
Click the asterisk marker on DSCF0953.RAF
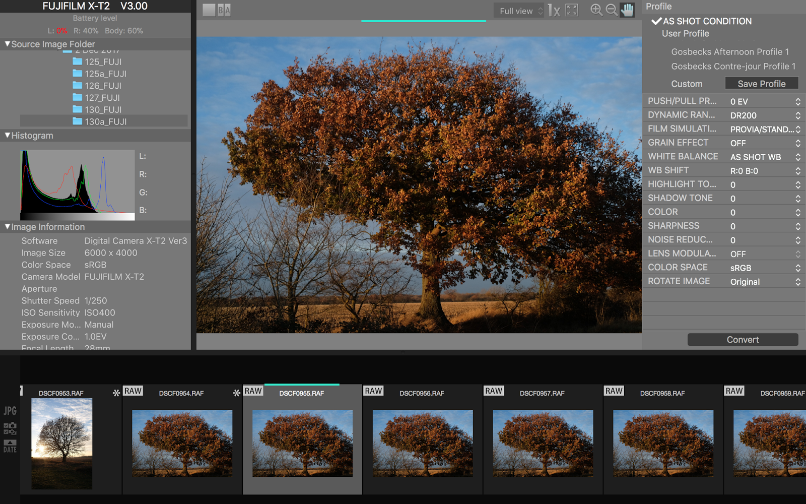pos(116,393)
